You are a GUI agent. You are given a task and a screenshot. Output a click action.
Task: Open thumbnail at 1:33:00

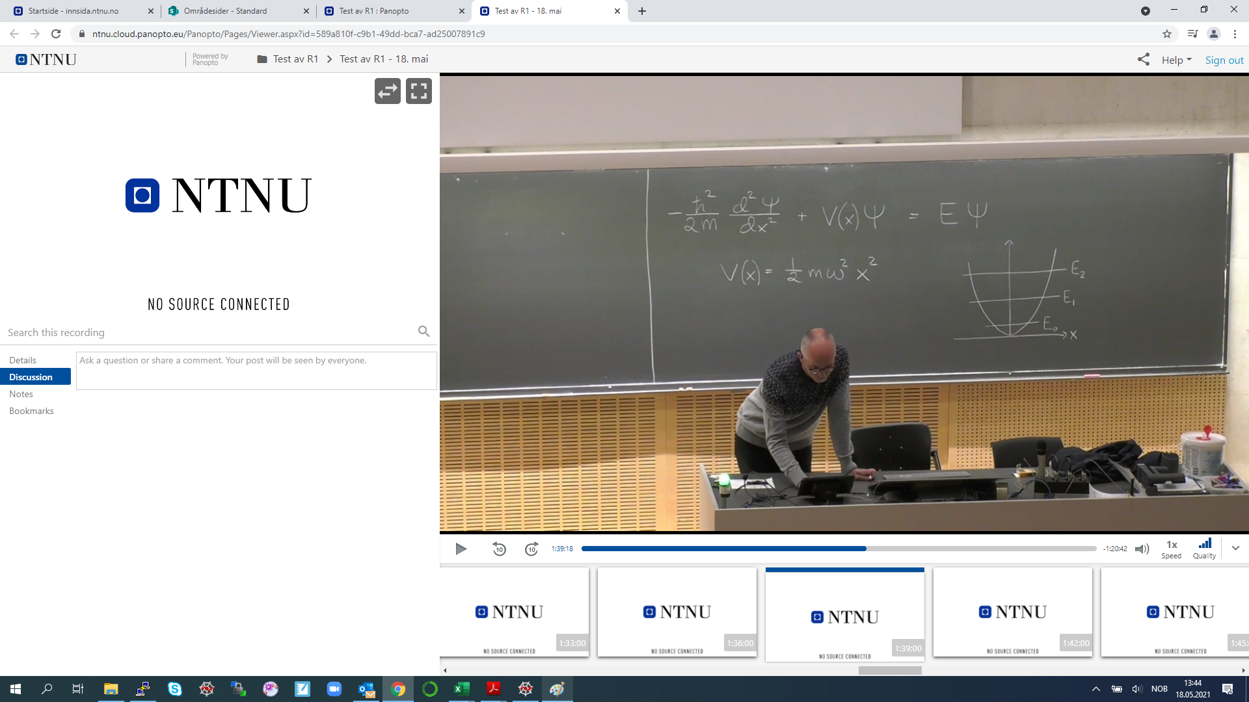click(515, 612)
